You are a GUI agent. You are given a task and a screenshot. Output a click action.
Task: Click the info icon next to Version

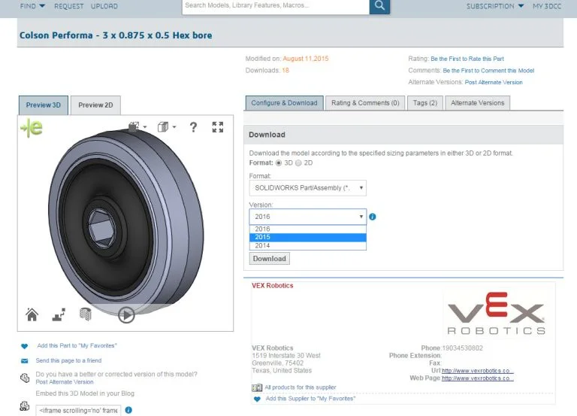(373, 217)
